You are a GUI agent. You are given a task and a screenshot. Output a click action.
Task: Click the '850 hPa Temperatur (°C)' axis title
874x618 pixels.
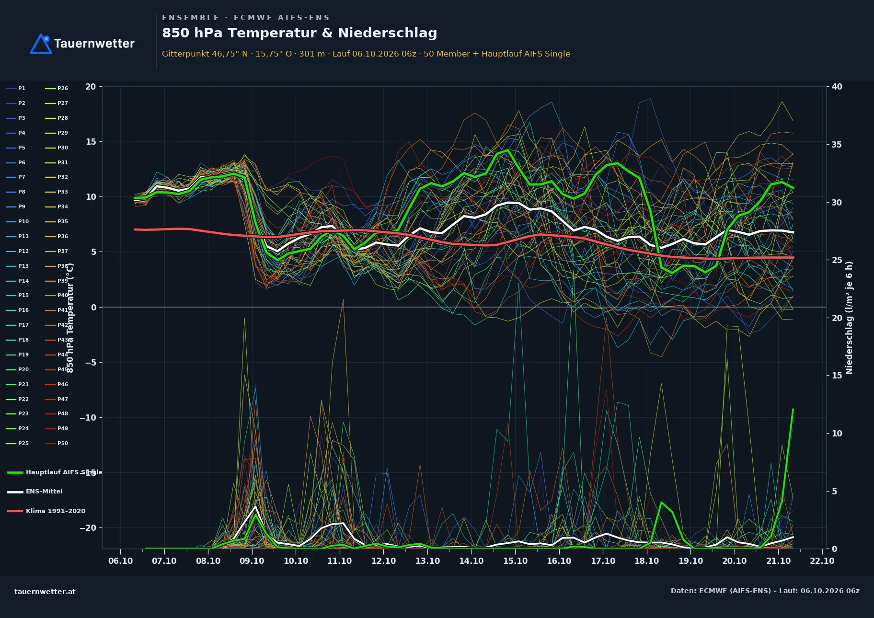[70, 318]
